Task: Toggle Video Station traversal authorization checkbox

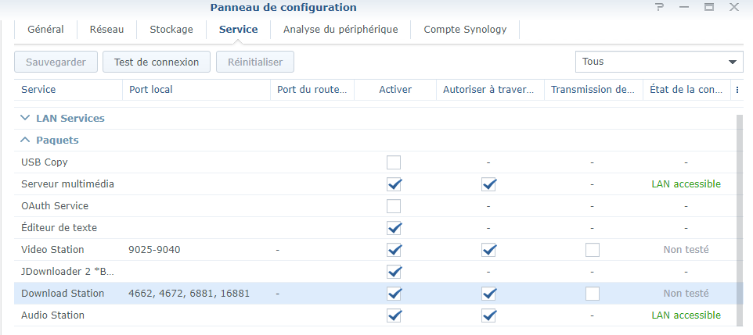Action: click(489, 250)
